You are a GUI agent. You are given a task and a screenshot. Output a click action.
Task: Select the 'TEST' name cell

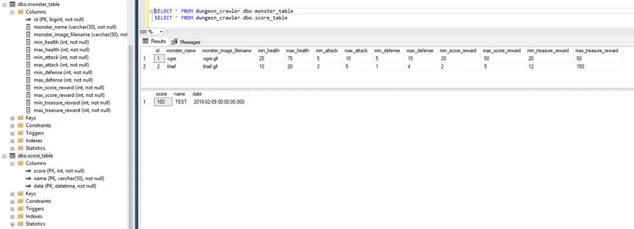coord(182,102)
